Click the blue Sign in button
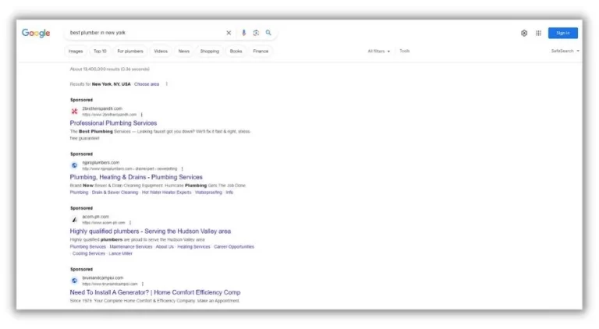 click(562, 33)
